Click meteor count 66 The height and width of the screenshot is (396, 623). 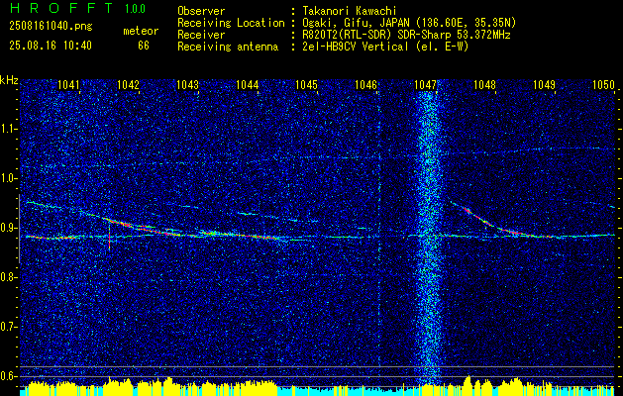click(x=144, y=46)
